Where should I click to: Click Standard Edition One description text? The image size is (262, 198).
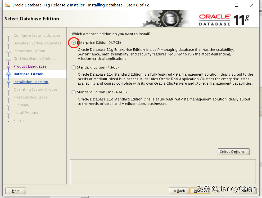[164, 101]
